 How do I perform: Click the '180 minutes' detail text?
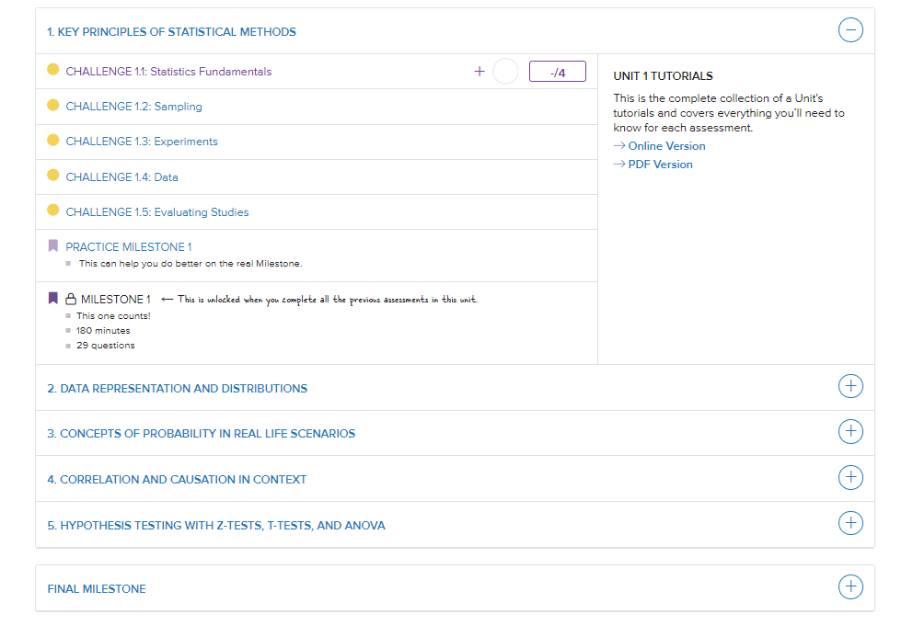103,330
